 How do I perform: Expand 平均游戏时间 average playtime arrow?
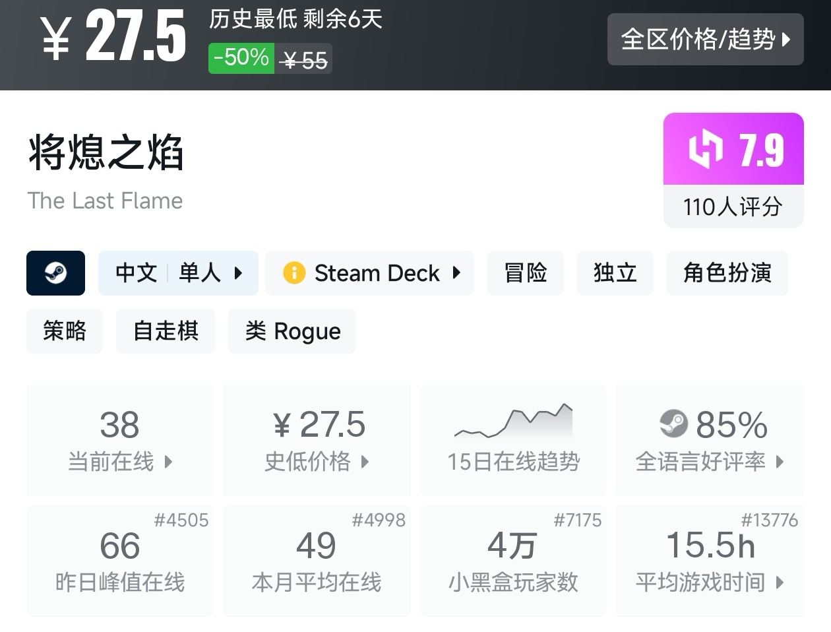coord(780,582)
